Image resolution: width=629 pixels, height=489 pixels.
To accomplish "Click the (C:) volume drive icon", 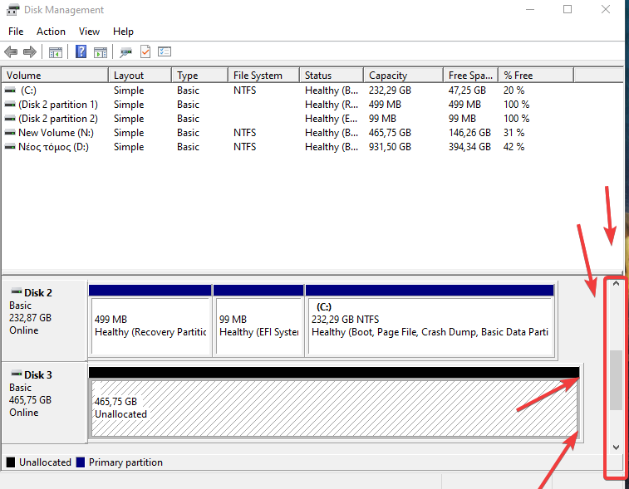I will [10, 90].
